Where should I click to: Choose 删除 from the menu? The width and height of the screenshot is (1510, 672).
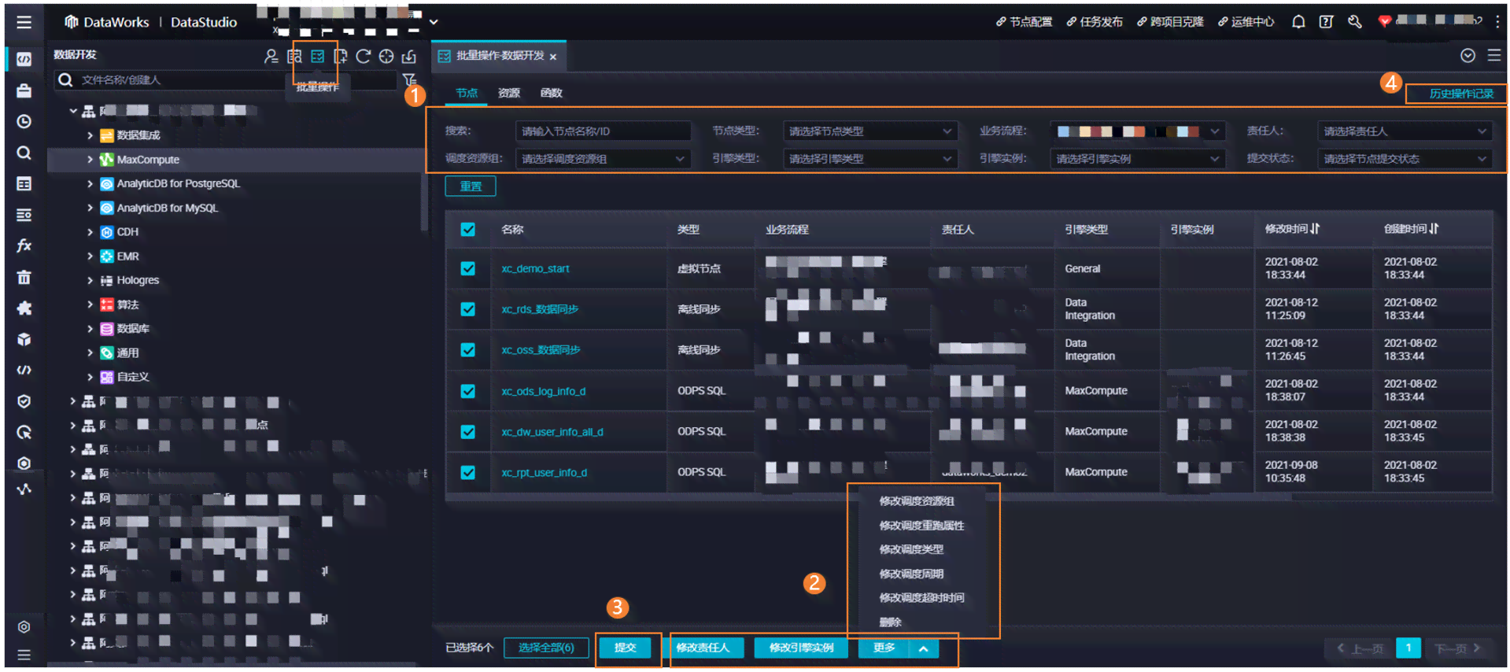890,622
